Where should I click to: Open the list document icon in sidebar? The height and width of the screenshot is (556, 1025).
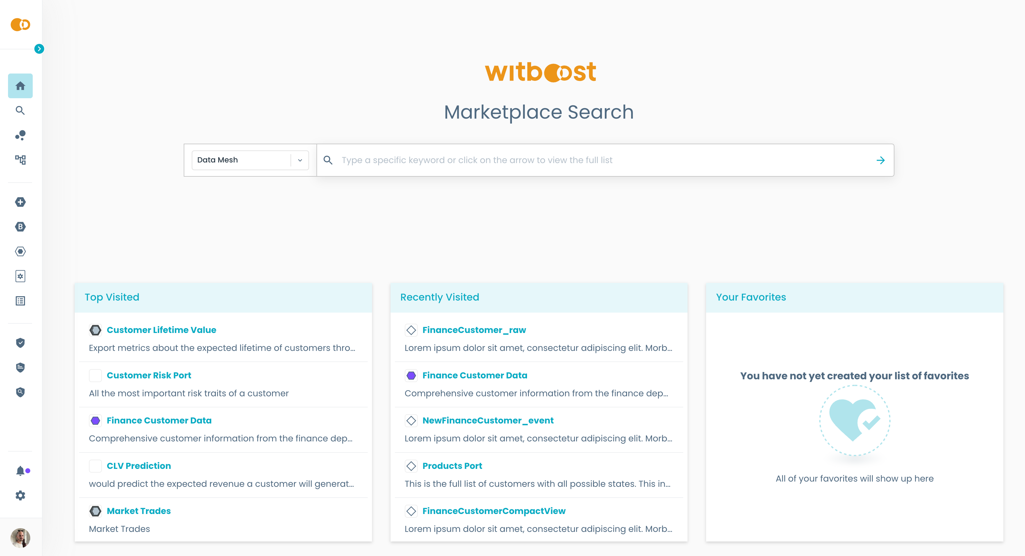20,301
